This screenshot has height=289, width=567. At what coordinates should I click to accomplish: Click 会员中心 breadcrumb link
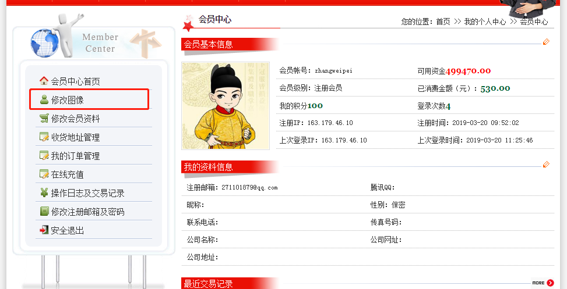pos(534,22)
